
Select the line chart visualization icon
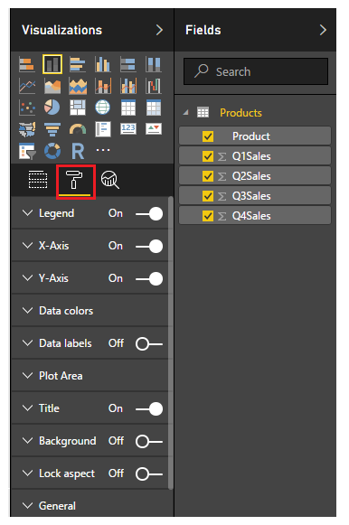pos(27,86)
